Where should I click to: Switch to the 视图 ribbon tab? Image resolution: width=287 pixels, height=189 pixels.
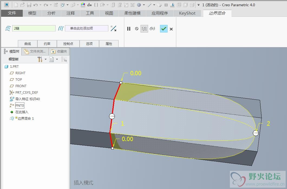click(x=109, y=13)
